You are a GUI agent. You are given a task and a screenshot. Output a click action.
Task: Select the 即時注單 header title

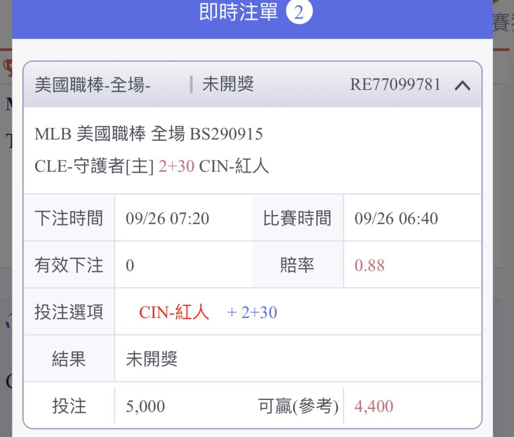[238, 12]
